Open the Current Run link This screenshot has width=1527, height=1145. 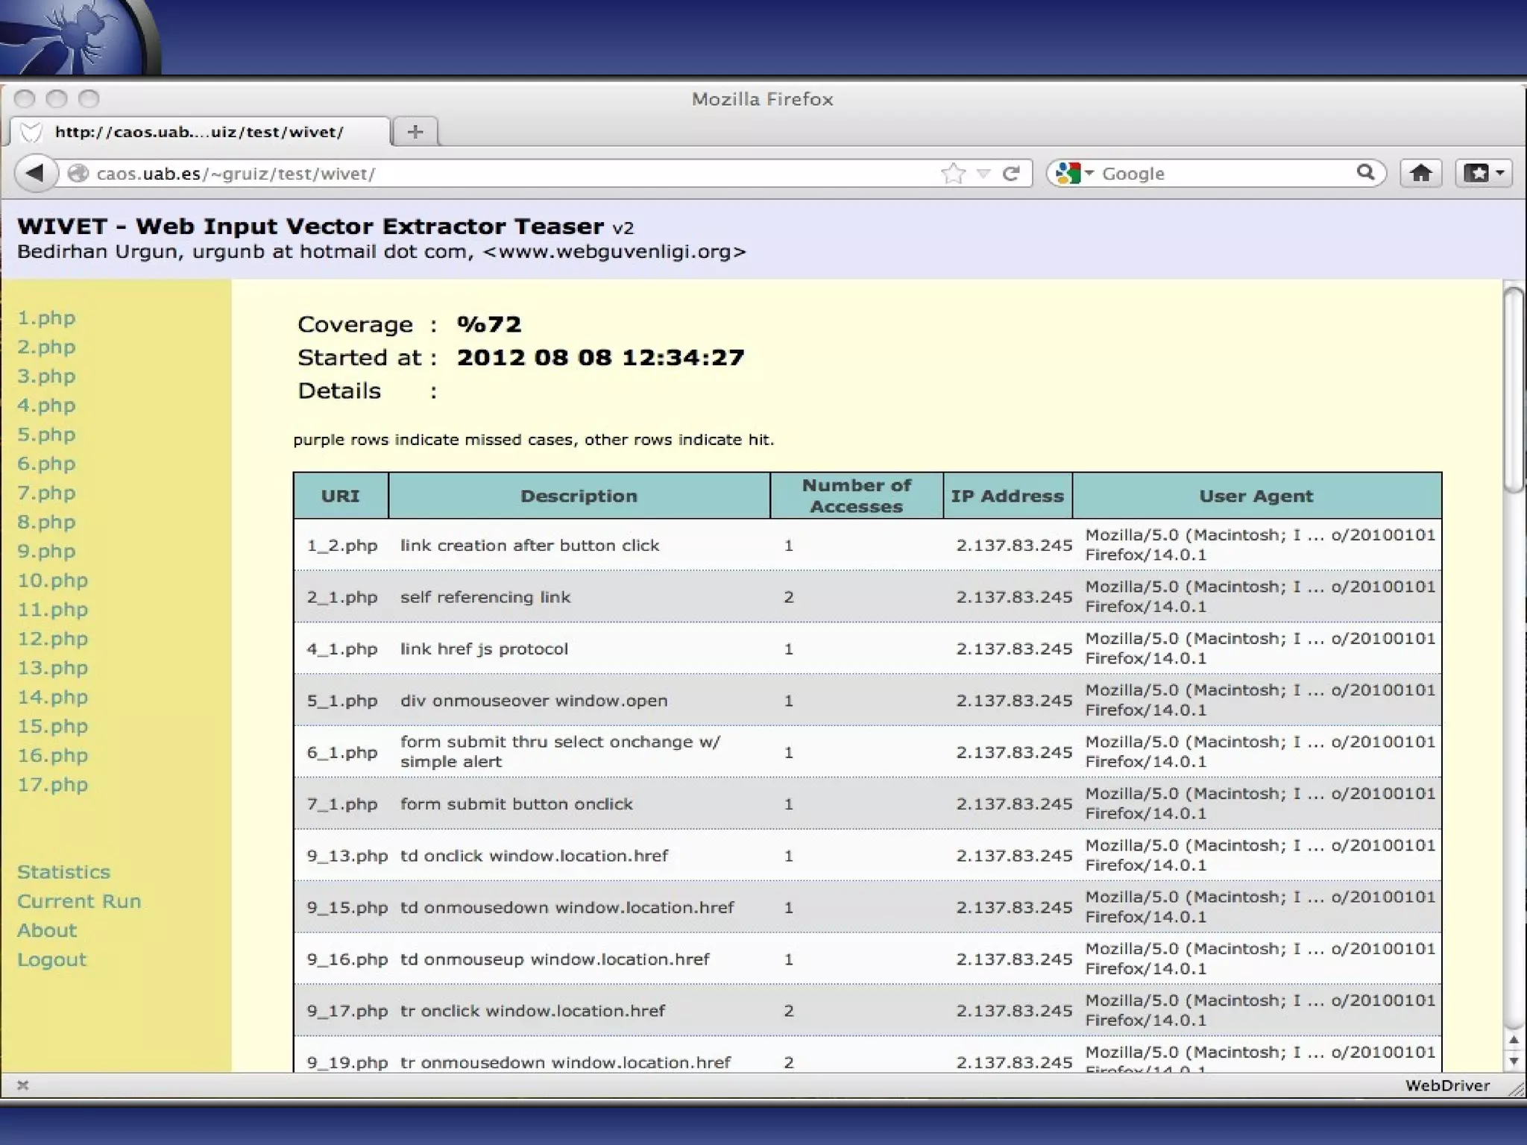tap(79, 900)
